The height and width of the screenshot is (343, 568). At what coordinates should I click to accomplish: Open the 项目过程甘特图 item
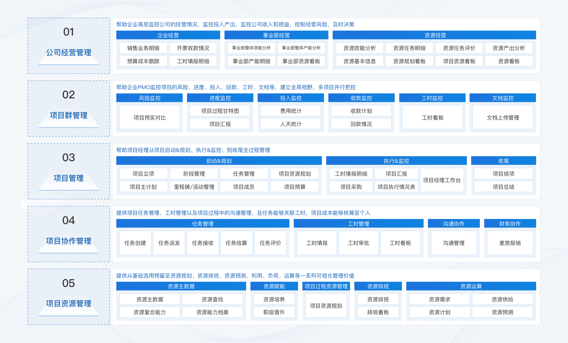(220, 111)
